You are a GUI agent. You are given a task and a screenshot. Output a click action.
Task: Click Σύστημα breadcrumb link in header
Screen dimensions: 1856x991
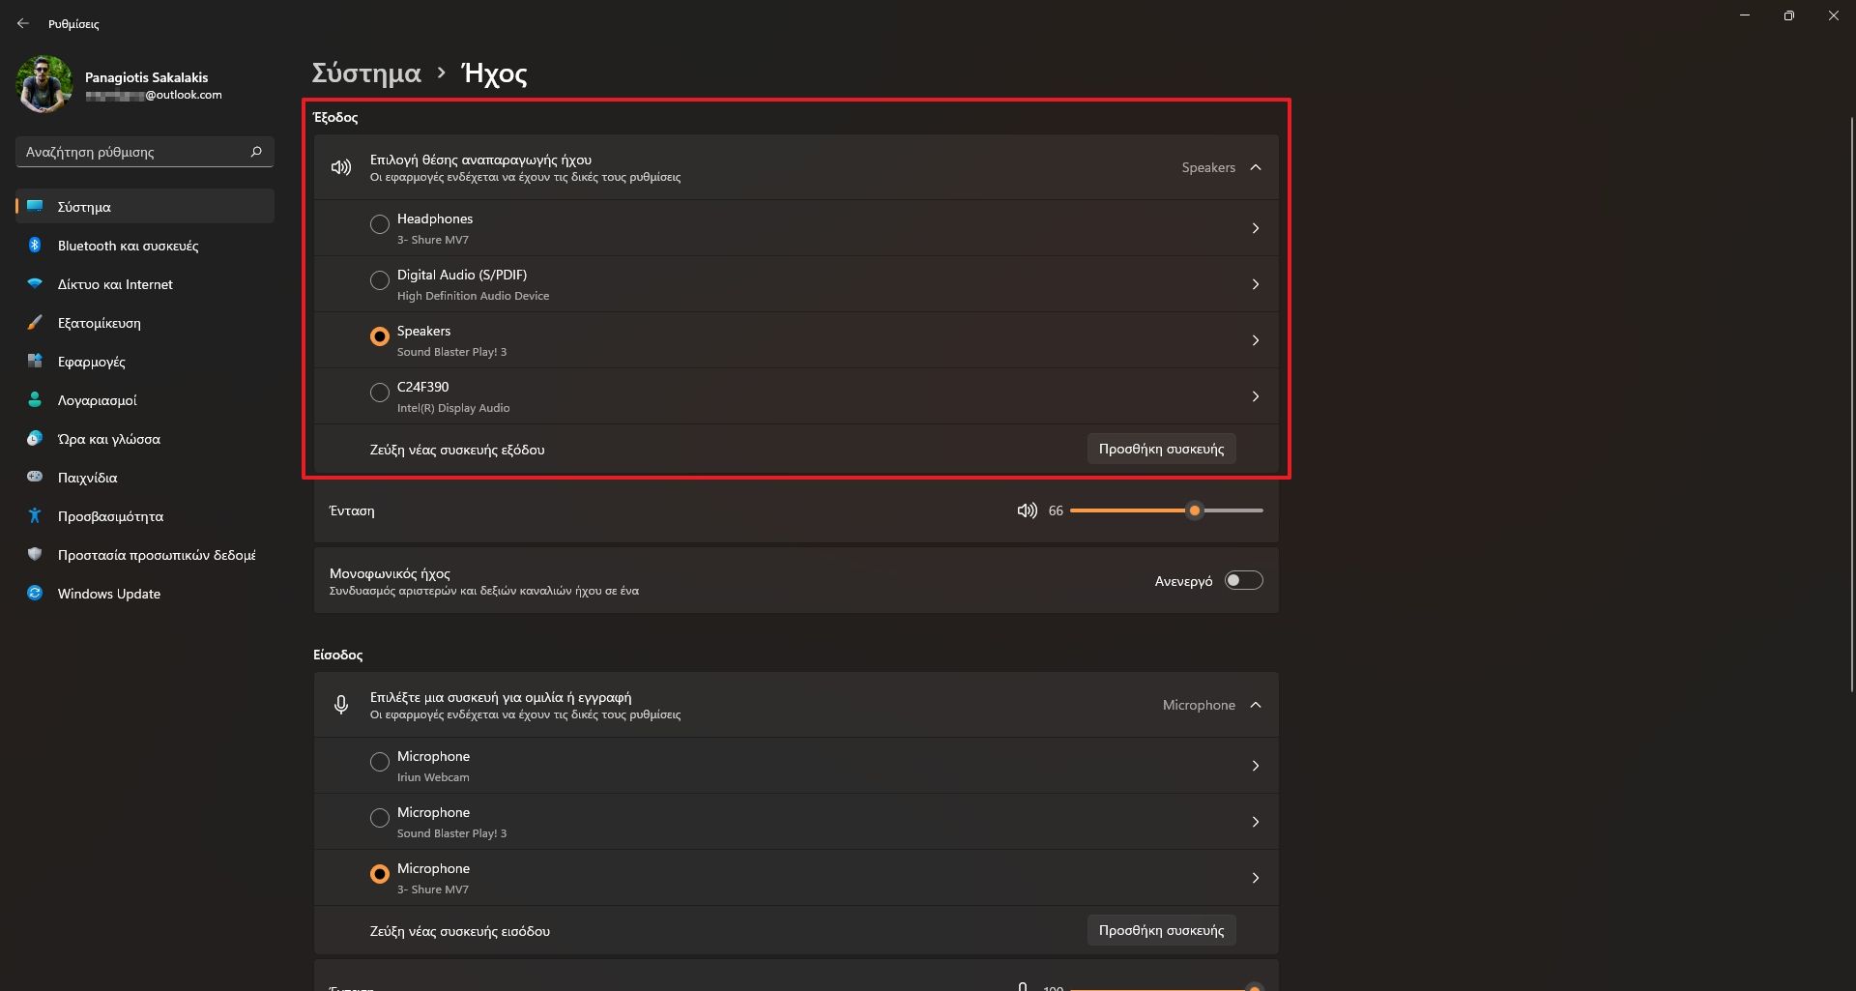(366, 73)
